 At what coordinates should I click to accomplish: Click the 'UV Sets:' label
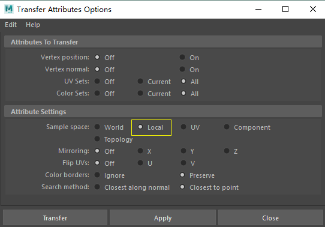point(77,81)
